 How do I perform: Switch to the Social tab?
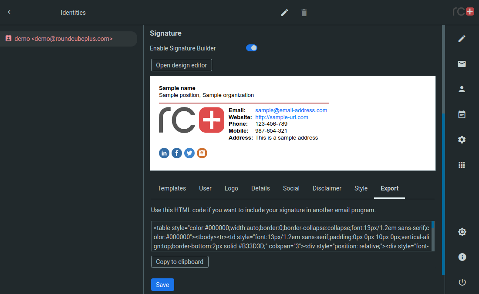coord(291,188)
